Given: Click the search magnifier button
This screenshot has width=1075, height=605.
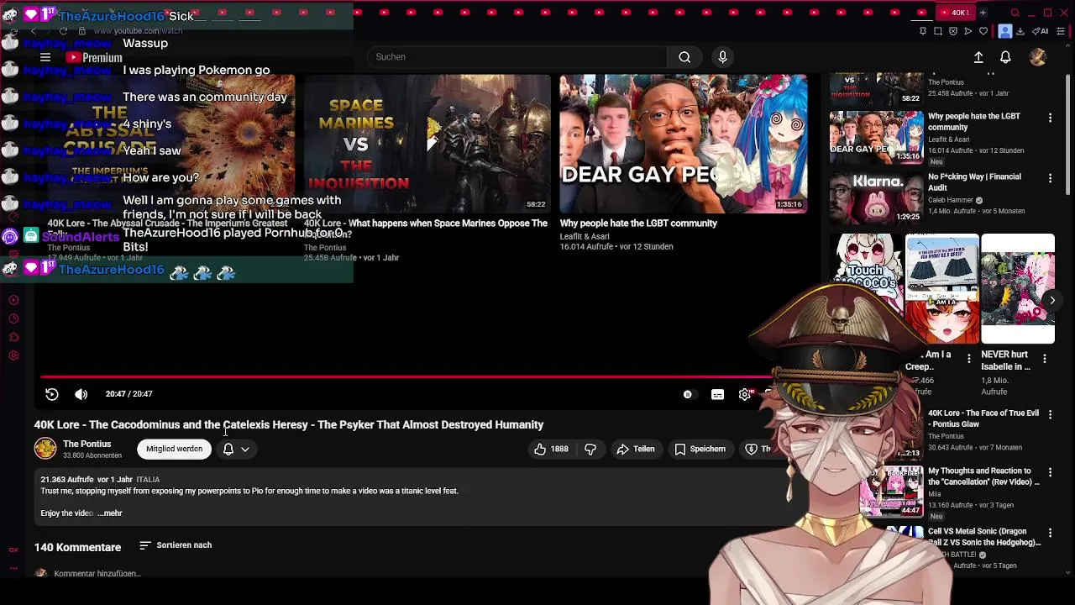Looking at the screenshot, I should [684, 57].
